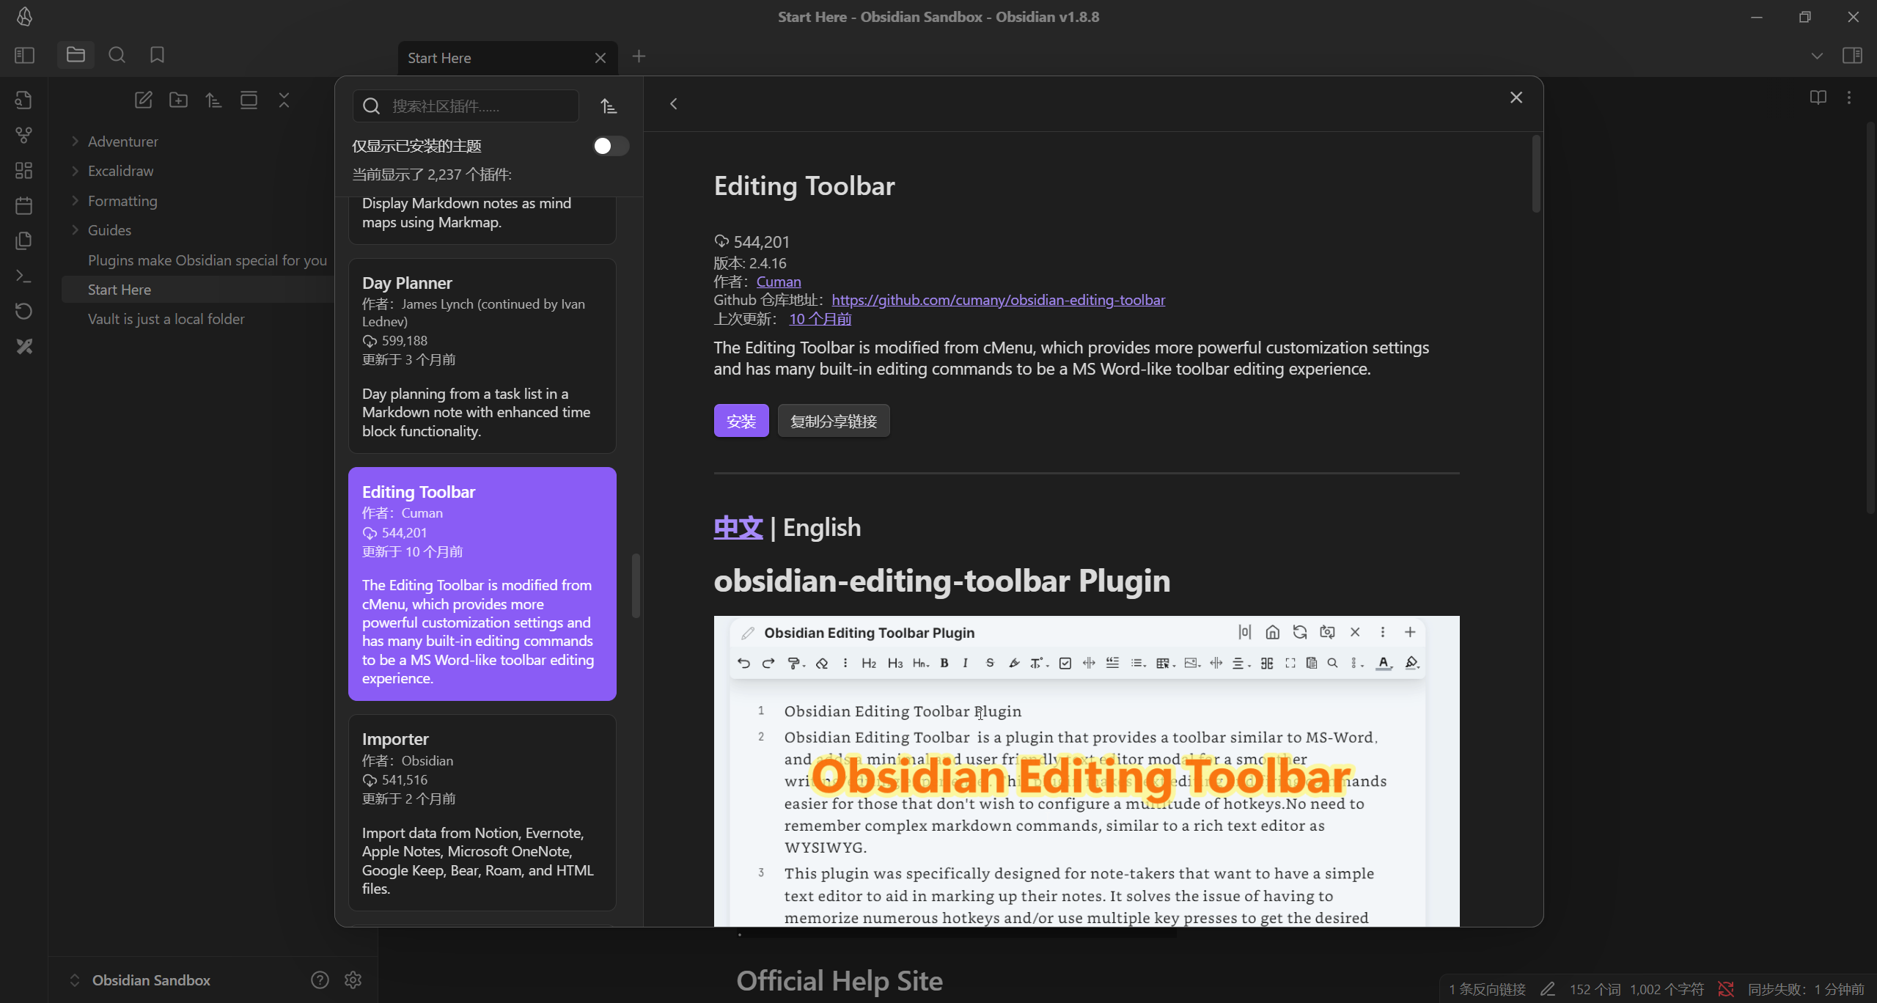1877x1003 pixels.
Task: Open Plugins make Obsidian special note
Action: (207, 260)
